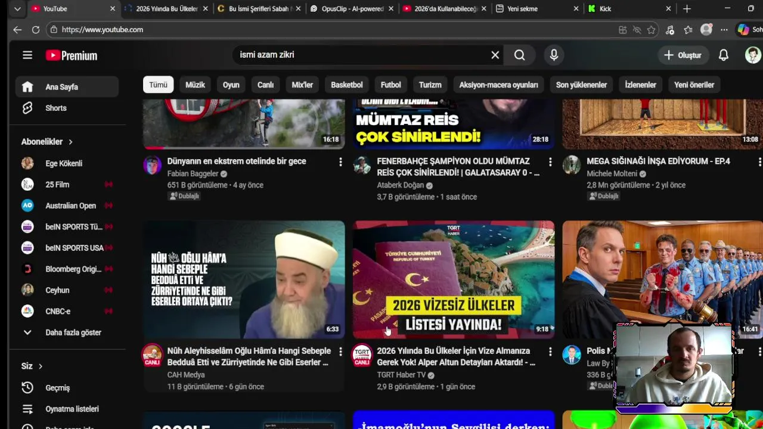
Task: Open options menu for Fenerbahçe Şampiyon Oldu video
Action: [550, 162]
